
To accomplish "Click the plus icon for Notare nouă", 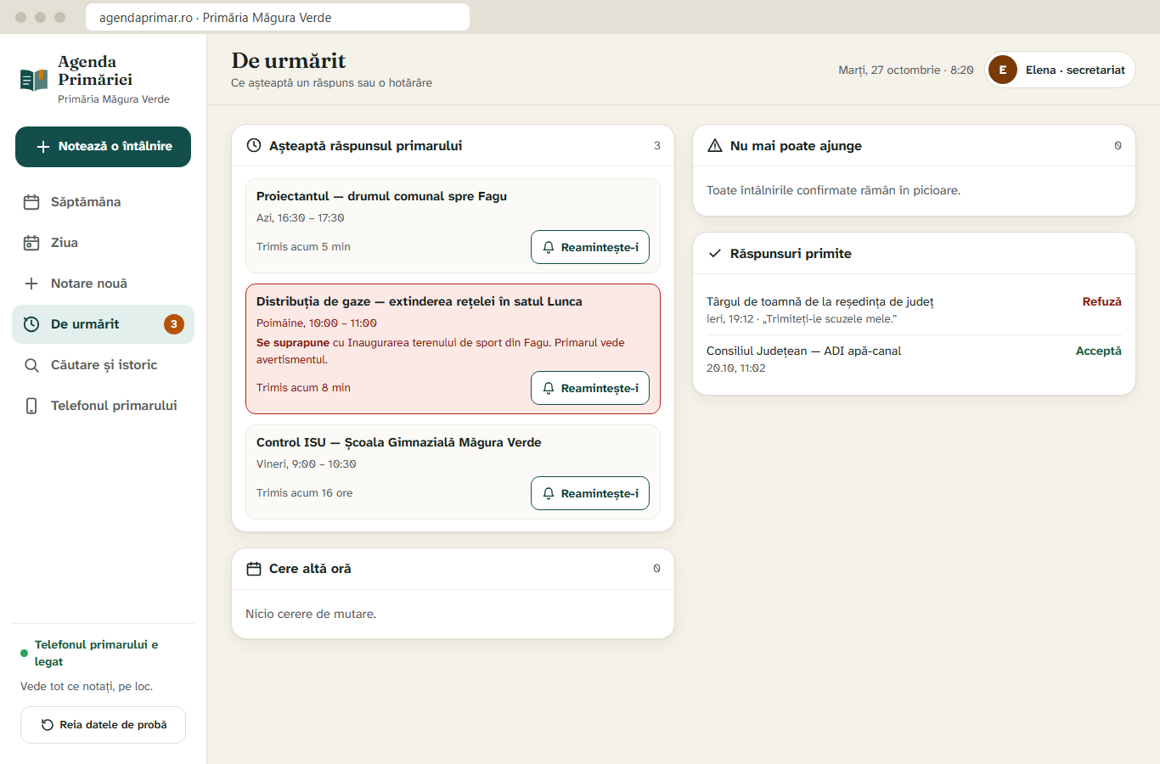I will (31, 284).
